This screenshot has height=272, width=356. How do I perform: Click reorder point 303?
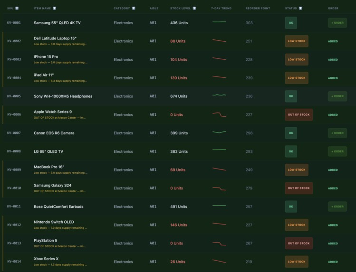point(249,23)
